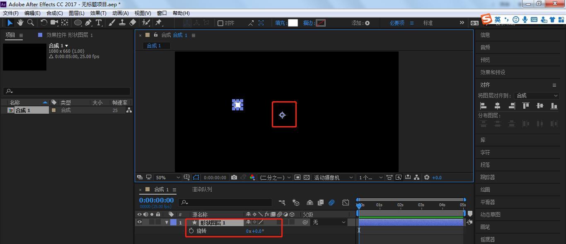The image size is (566, 244).
Task: Click the white fill color swatch
Action: coord(293,23)
